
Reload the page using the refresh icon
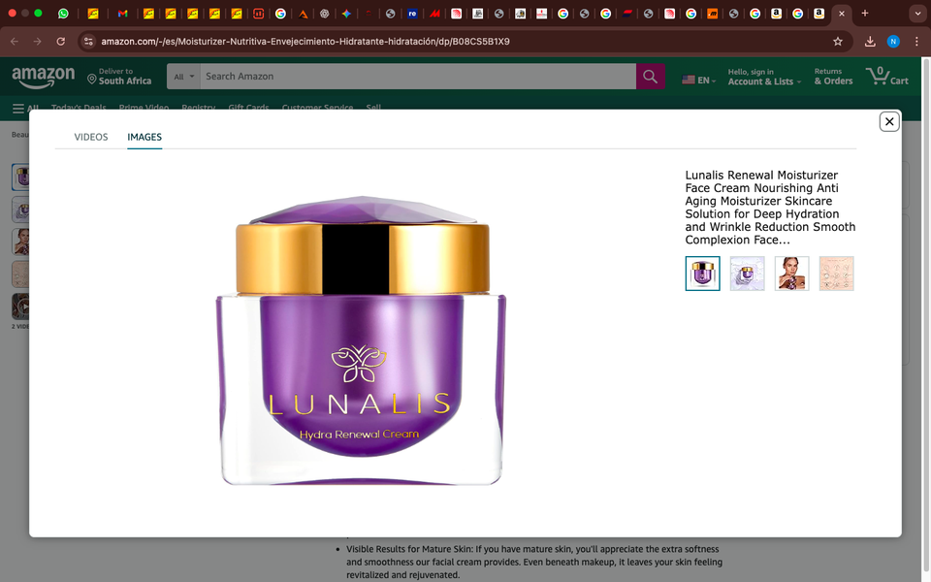pyautogui.click(x=61, y=42)
